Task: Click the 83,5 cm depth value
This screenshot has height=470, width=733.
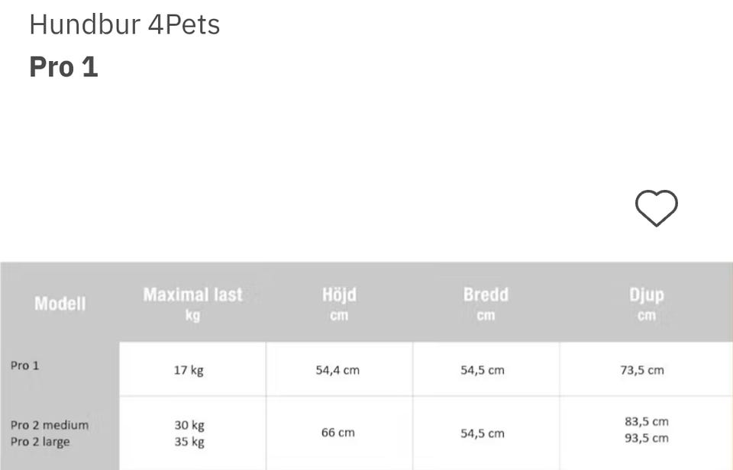Action: click(x=647, y=421)
